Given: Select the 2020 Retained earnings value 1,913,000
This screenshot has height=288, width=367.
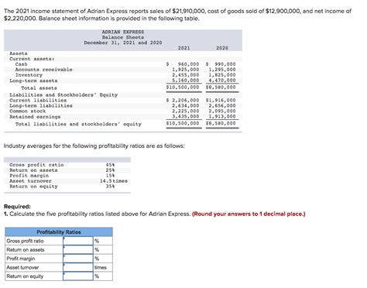Looking at the screenshot, I should (222, 116).
